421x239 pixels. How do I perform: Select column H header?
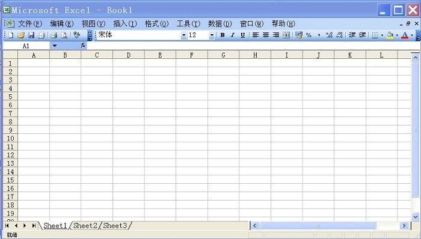(255, 55)
